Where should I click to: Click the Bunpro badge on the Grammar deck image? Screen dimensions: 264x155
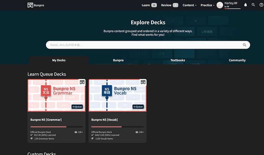82,82
